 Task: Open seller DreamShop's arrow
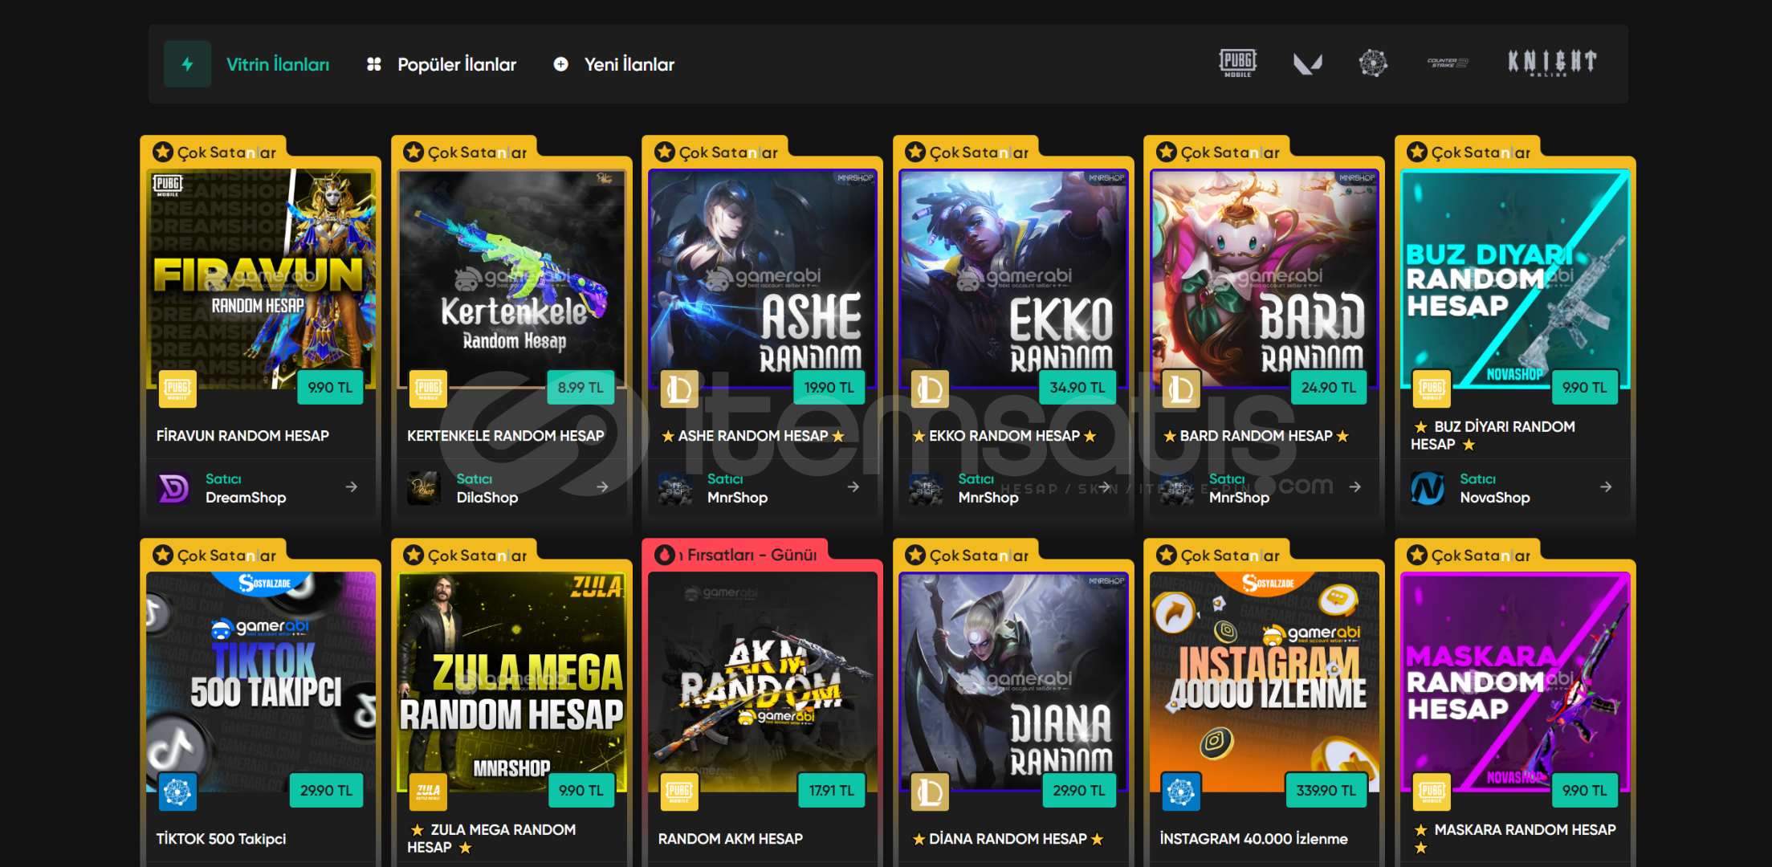(x=352, y=487)
